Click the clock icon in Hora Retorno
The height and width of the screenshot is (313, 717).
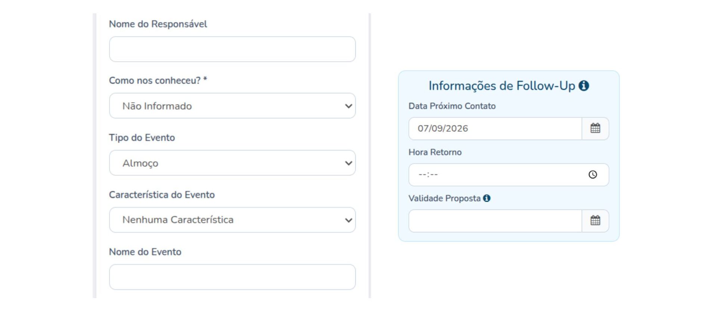click(x=593, y=174)
